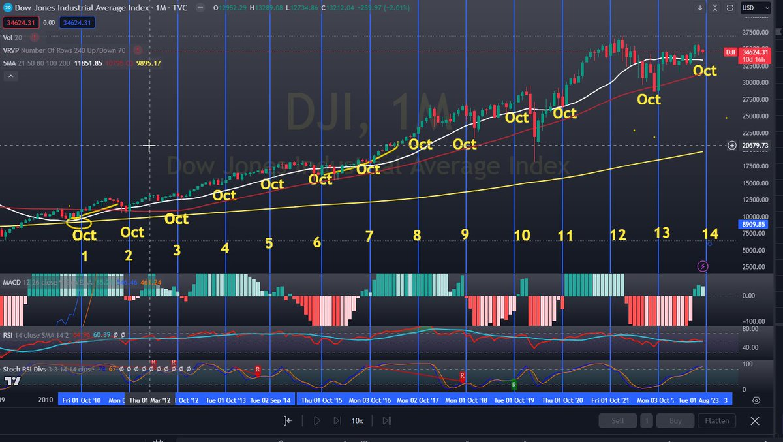
Task: Click the red sell price 34624.31 box
Action: [20, 23]
